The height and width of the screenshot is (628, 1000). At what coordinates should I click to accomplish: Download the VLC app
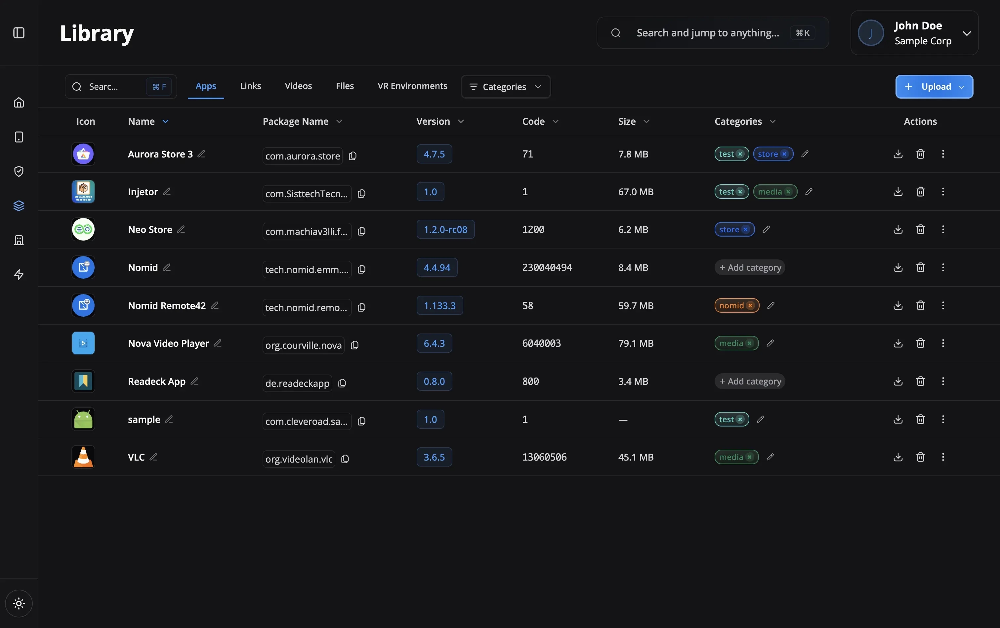897,457
